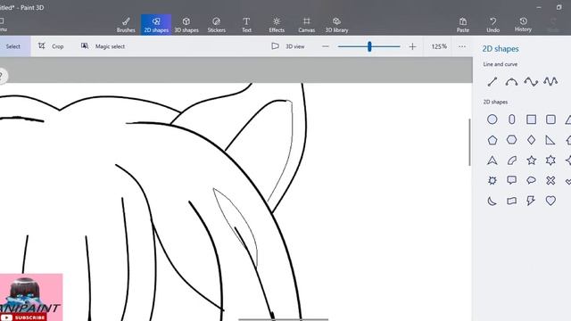571x321 pixels.
Task: Click the zoom slider handle
Action: 369,46
